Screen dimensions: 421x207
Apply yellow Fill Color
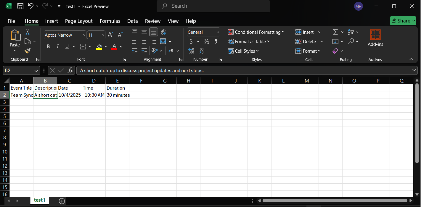pyautogui.click(x=99, y=46)
